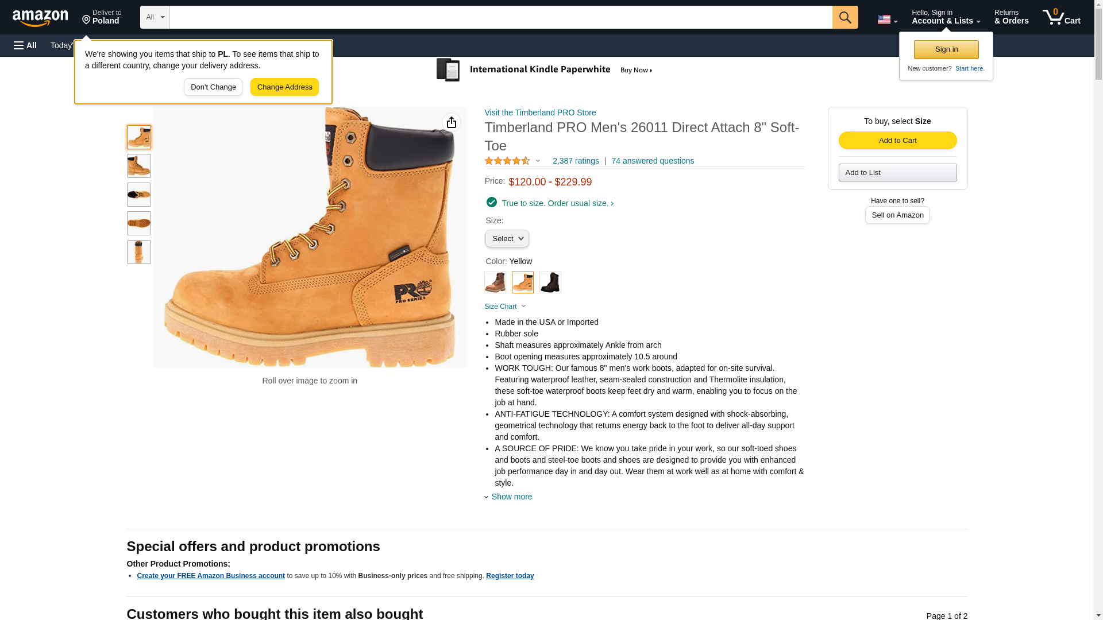Open Account & Lists menu
Viewport: 1103px width, 620px height.
pos(946,17)
